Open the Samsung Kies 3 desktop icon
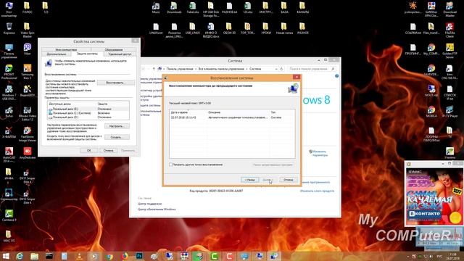Viewport: 464px width, 261px height. [x=28, y=72]
